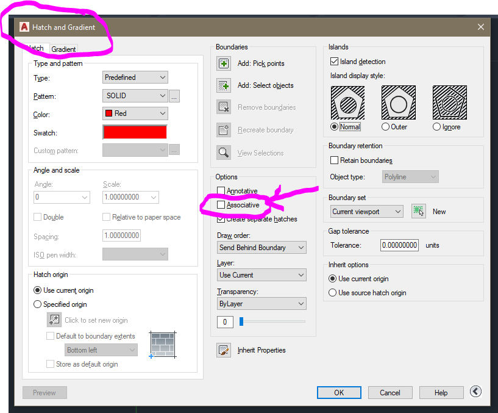
Task: Click the Add: Select objects icon
Action: [224, 85]
